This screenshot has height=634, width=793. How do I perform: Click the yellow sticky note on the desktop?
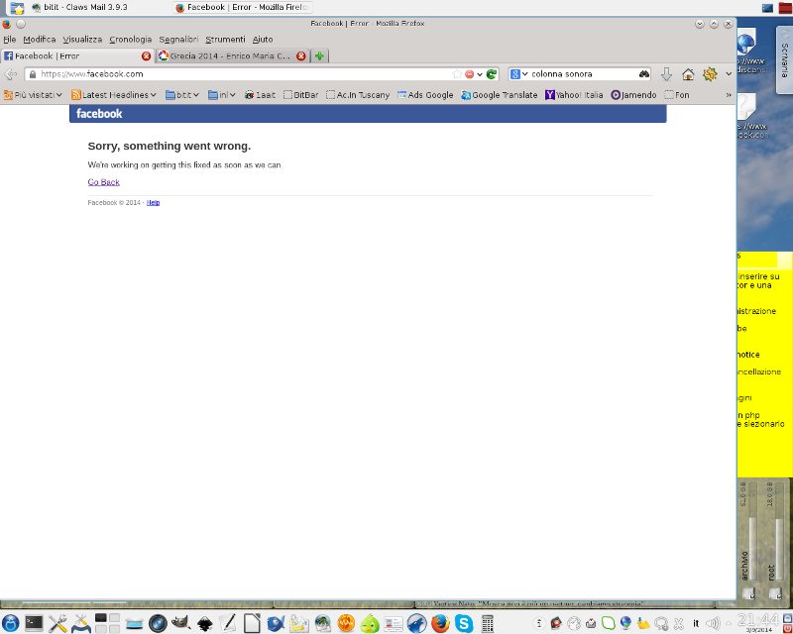tap(764, 364)
